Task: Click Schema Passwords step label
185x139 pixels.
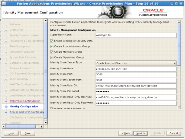Action: (21, 68)
